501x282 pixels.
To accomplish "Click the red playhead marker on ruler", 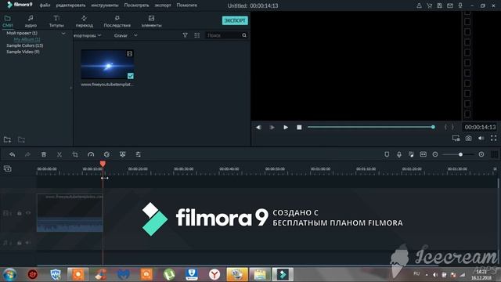I will (103, 164).
